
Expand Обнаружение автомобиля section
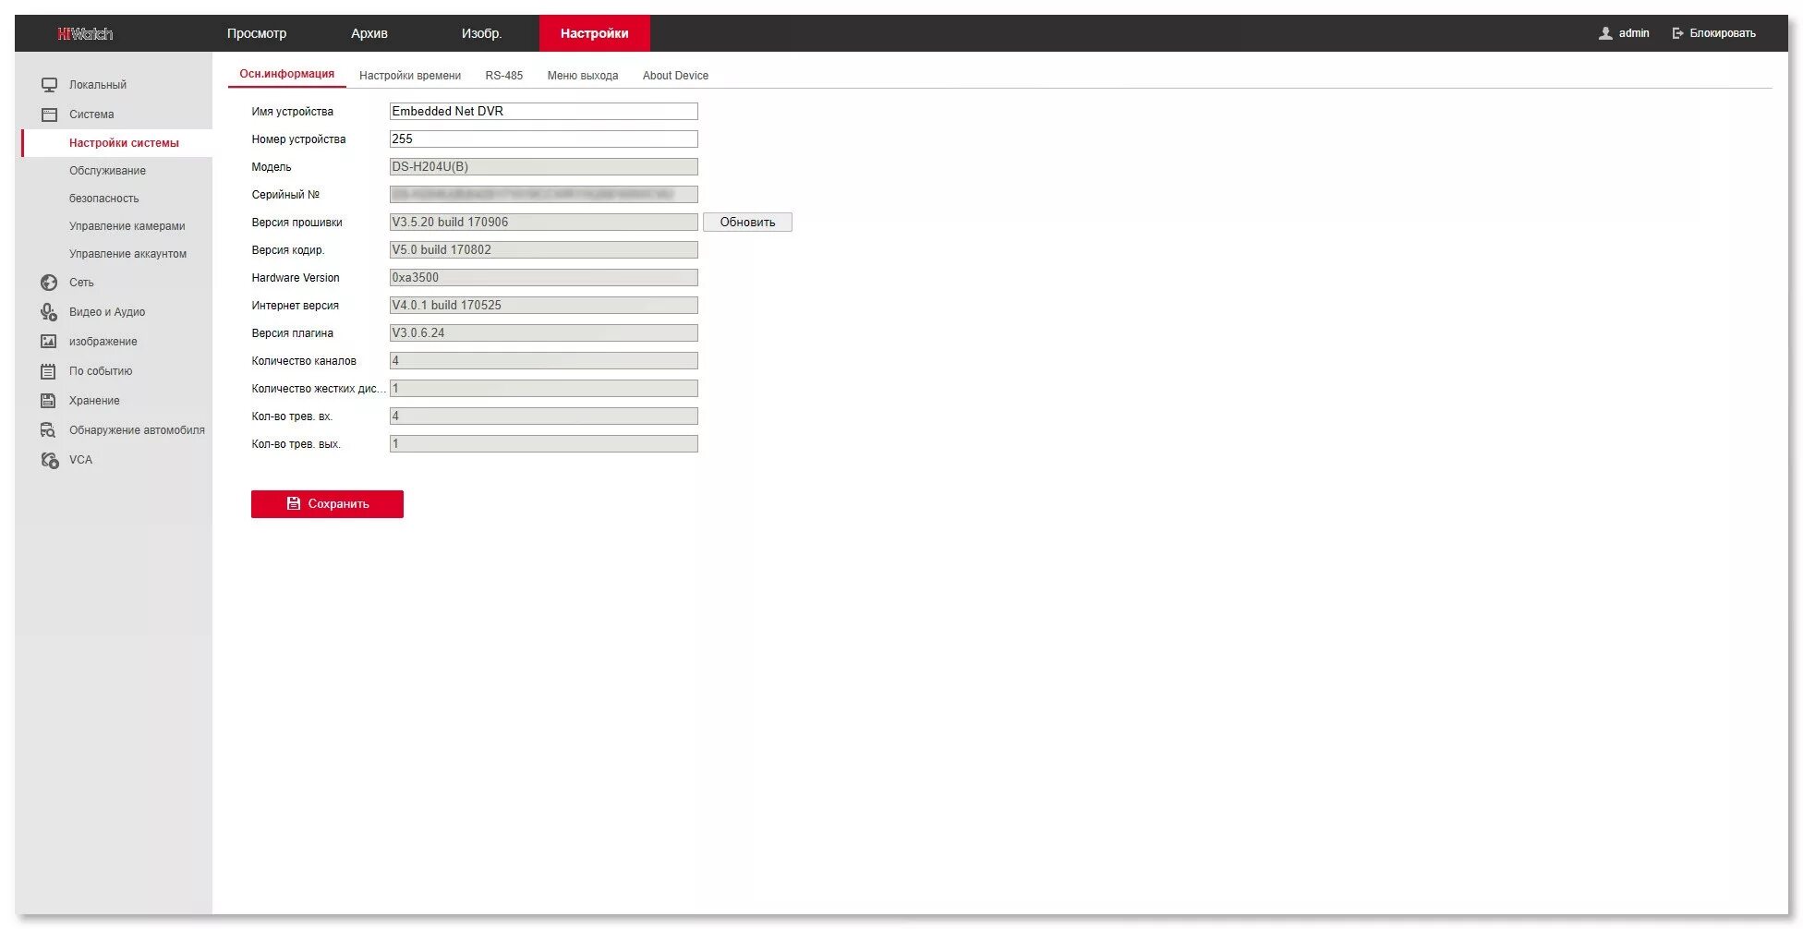pos(137,430)
